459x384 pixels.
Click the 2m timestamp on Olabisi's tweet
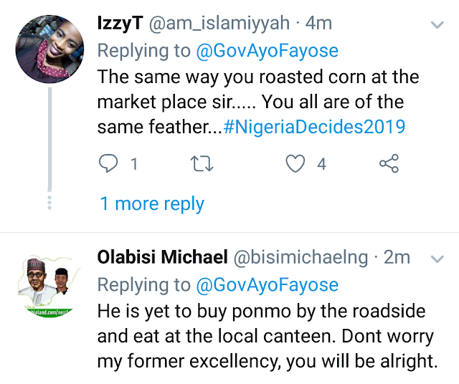(x=397, y=256)
